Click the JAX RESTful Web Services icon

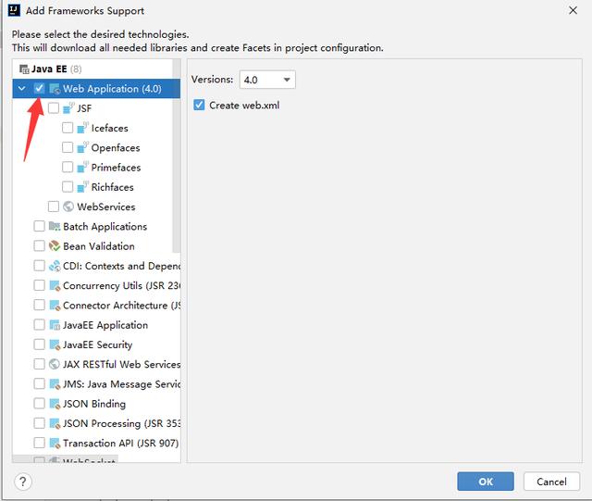tap(55, 364)
